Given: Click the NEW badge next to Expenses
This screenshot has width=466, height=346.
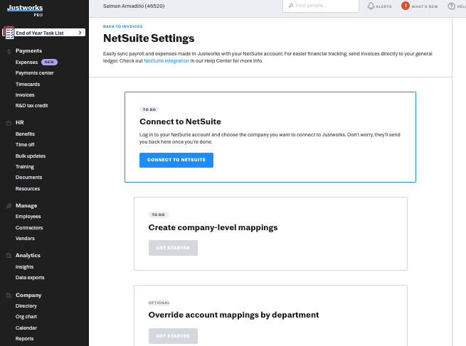Looking at the screenshot, I should [49, 62].
